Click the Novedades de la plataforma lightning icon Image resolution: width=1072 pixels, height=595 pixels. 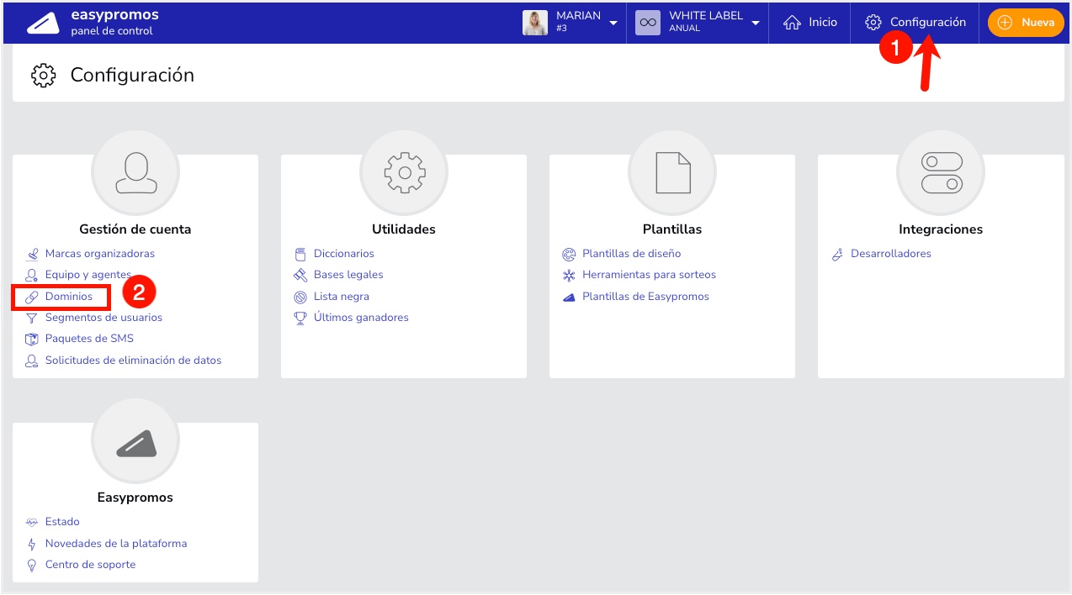(x=32, y=544)
